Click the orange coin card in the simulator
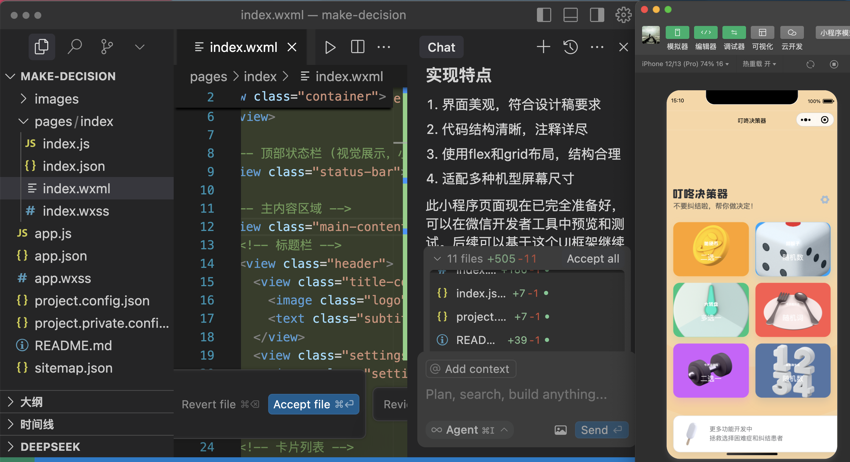850x462 pixels. pos(711,249)
